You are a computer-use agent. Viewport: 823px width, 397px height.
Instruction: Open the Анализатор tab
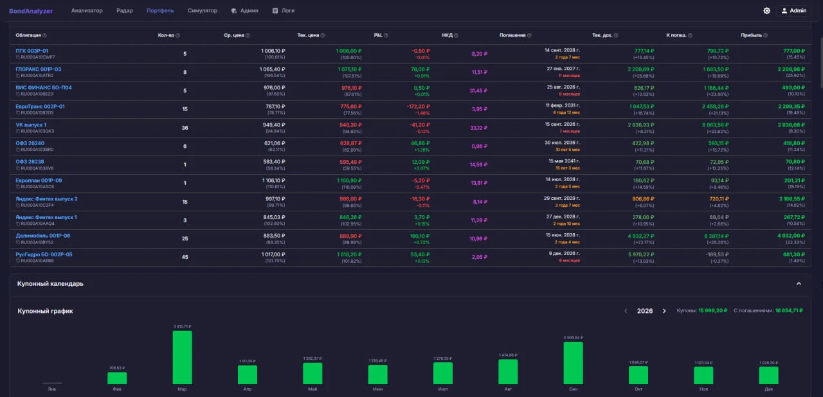click(87, 11)
